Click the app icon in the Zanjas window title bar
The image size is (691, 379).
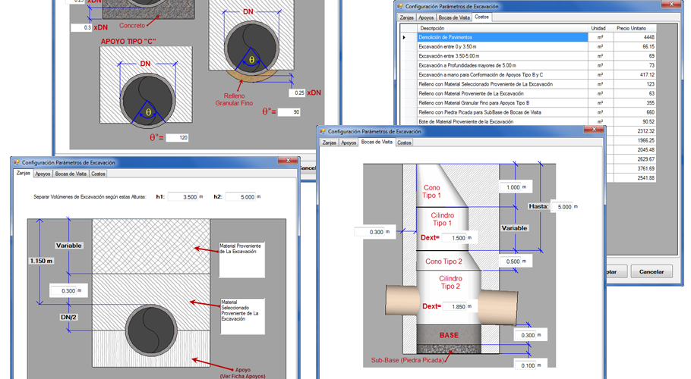point(17,163)
